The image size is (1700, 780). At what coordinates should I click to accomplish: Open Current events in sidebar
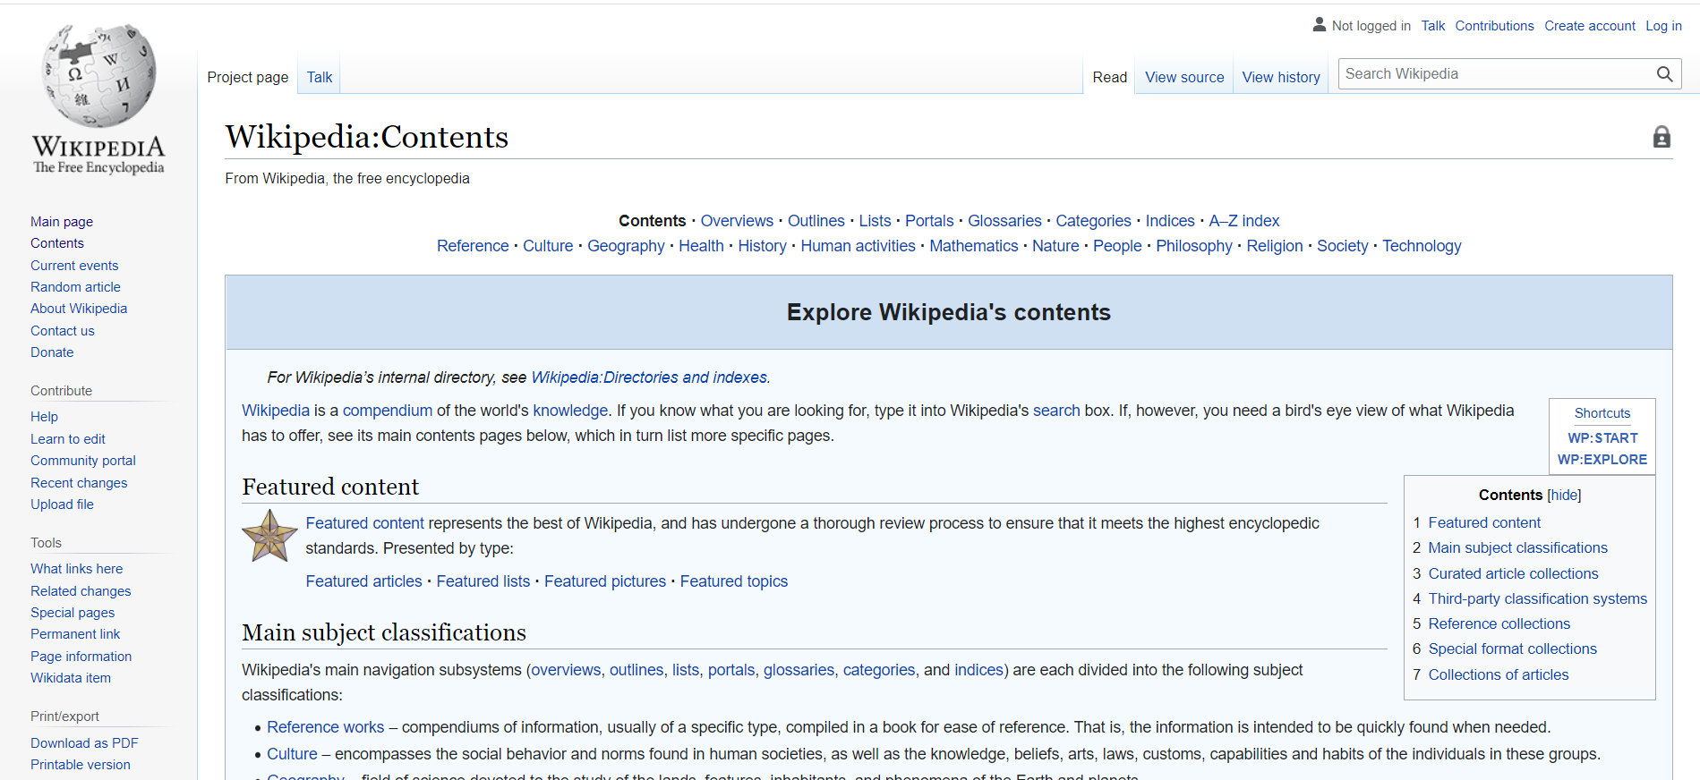click(74, 266)
